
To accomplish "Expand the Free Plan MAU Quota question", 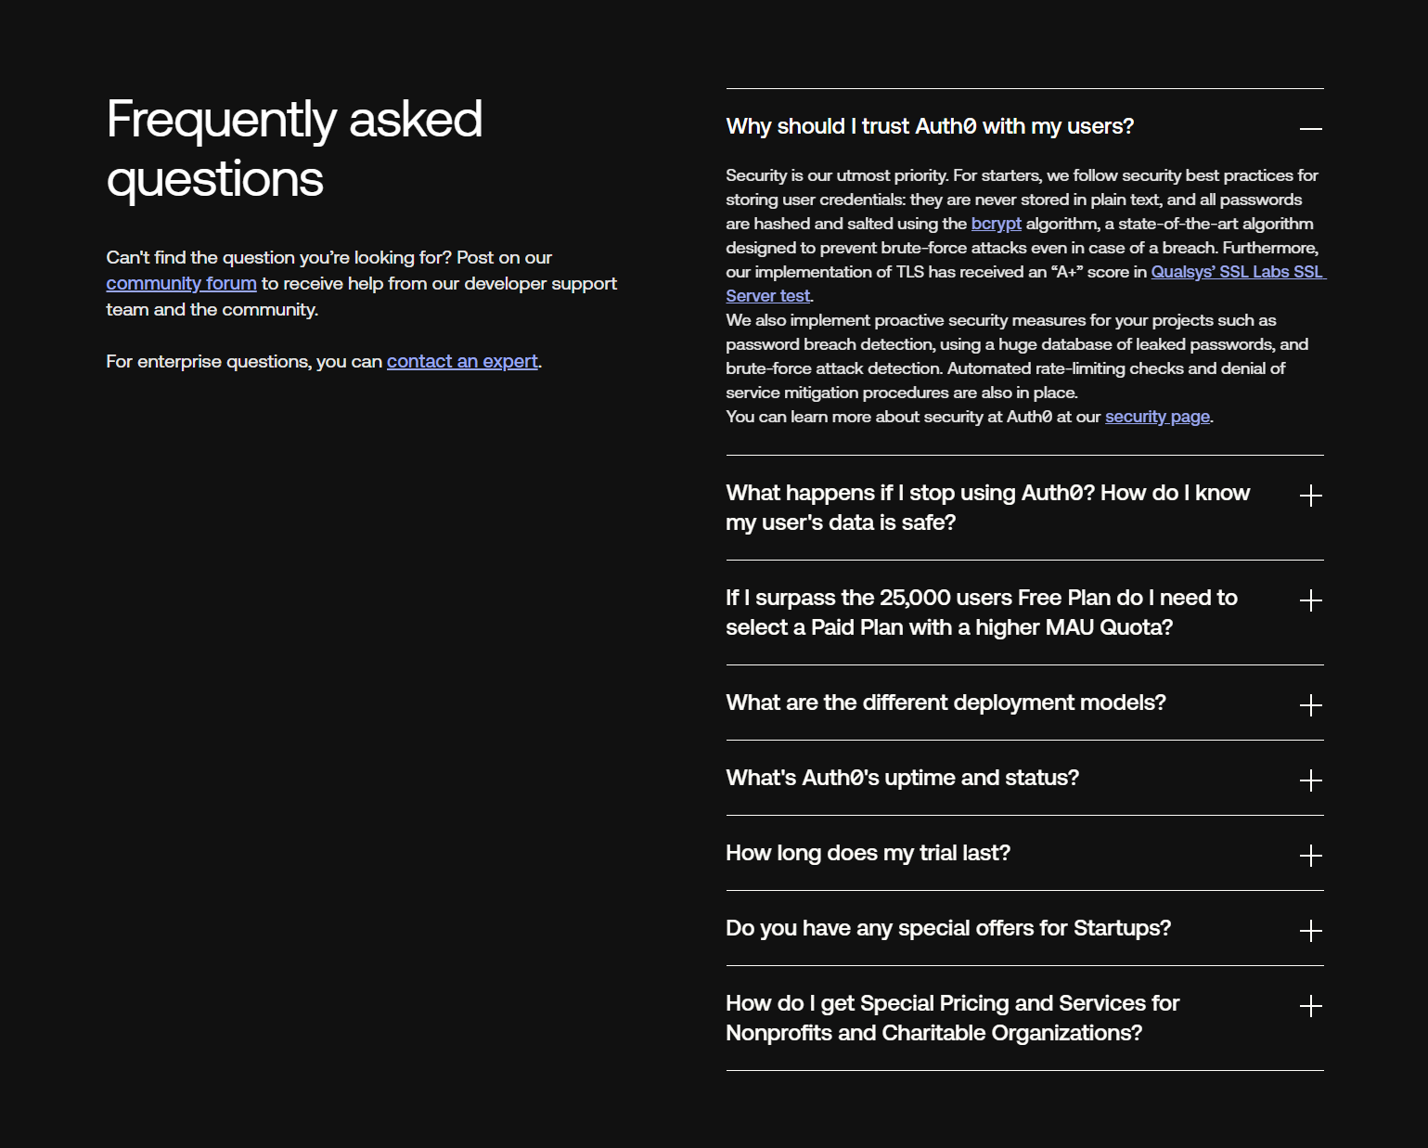I will (1311, 601).
